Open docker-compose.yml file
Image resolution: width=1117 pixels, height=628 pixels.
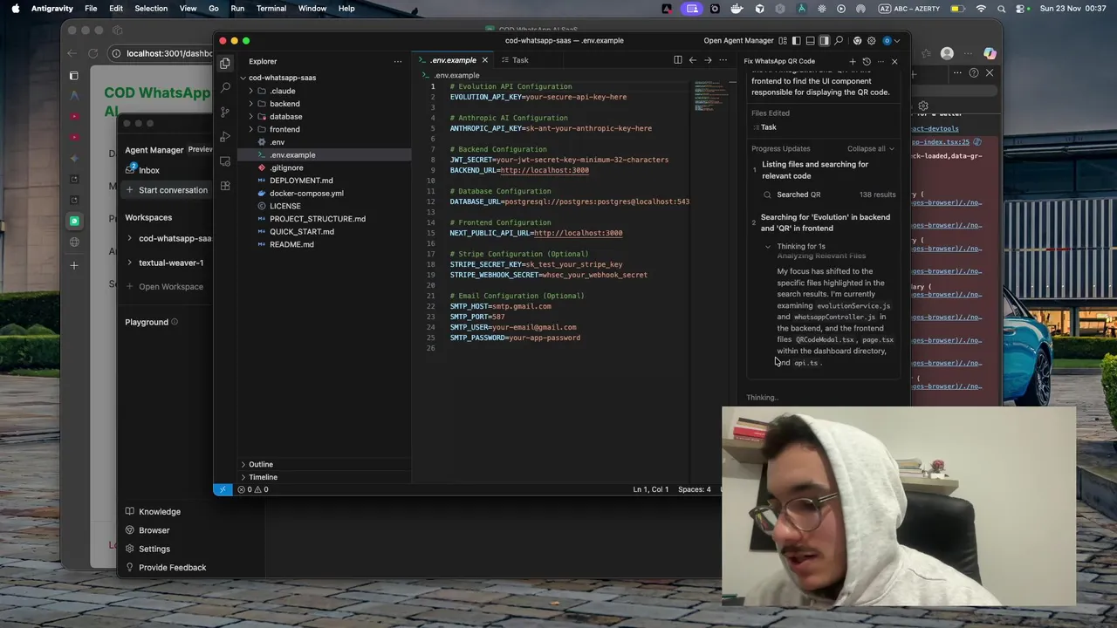306,193
